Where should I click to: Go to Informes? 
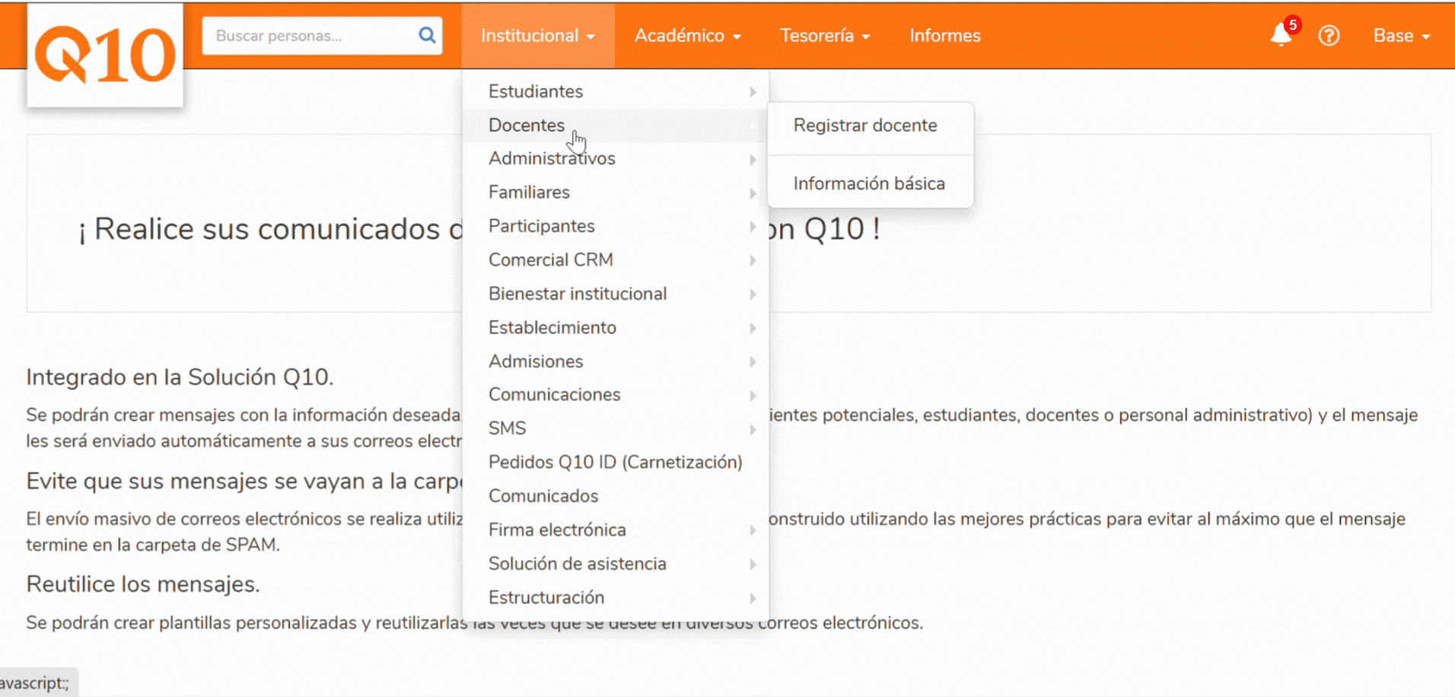click(x=945, y=36)
